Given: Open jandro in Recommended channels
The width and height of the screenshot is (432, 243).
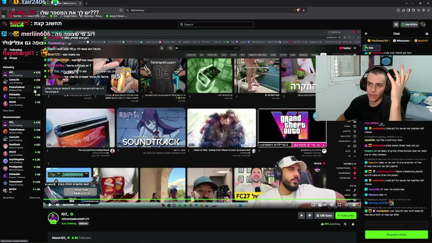Looking at the screenshot, I should pyautogui.click(x=22, y=190).
